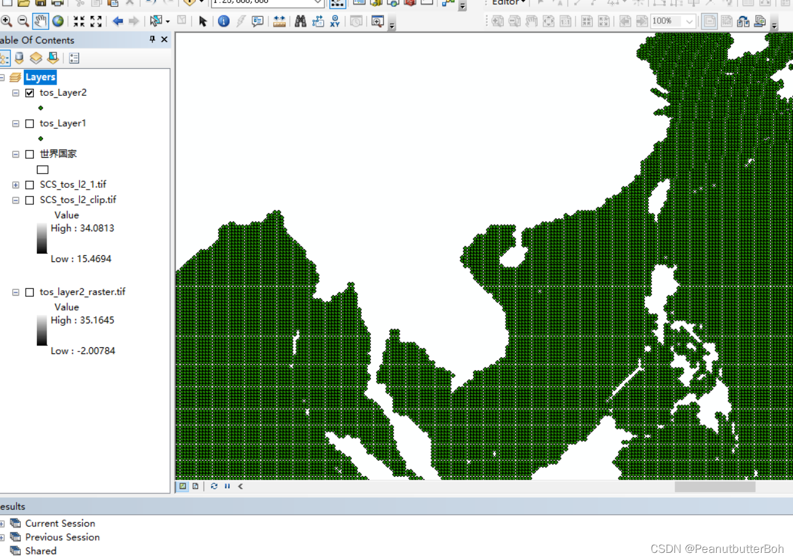Select the Zoom In magnifier tool

7,21
